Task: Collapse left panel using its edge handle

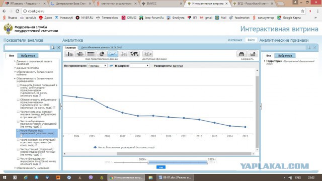Action: (x=61, y=106)
